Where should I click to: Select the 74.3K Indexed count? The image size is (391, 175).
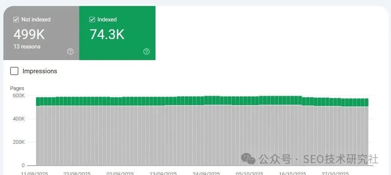point(107,35)
